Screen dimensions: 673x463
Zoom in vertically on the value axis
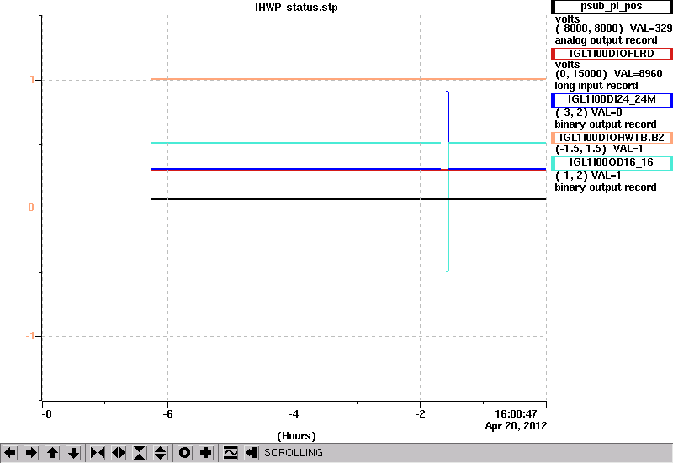pyautogui.click(x=140, y=453)
